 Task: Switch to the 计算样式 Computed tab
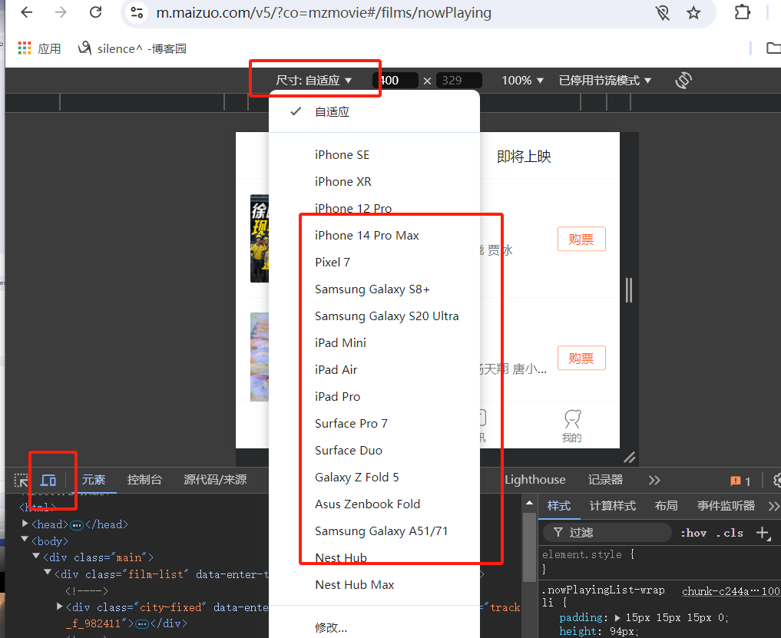(613, 506)
